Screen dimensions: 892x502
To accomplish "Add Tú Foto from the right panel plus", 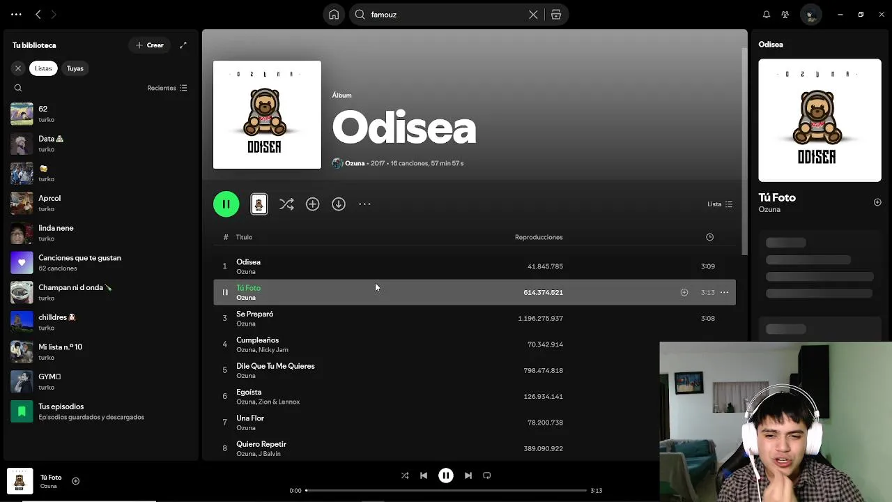I will tap(877, 202).
